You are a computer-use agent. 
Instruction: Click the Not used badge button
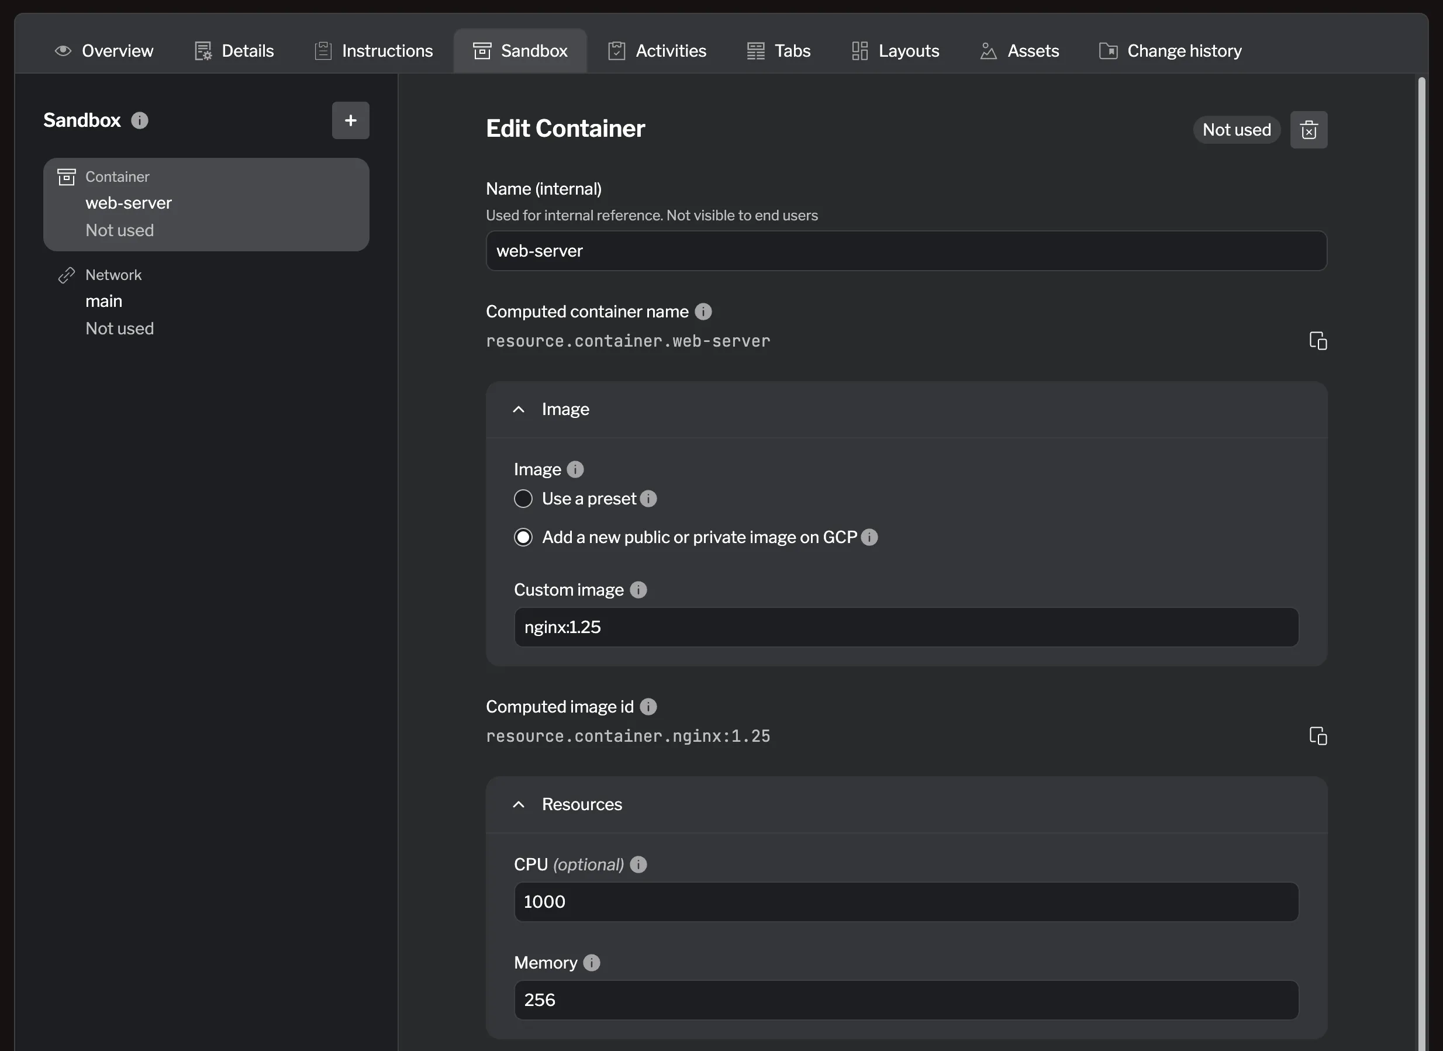tap(1235, 129)
